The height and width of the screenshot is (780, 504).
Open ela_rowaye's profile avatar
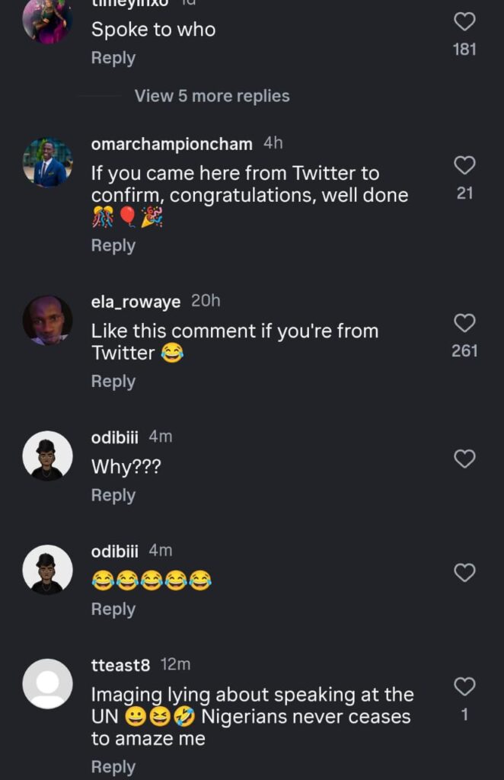pos(47,321)
